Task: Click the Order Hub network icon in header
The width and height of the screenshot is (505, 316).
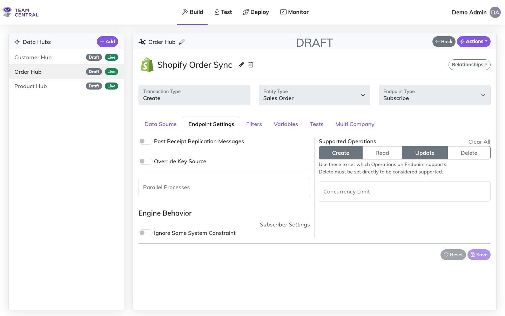Action: pos(142,42)
